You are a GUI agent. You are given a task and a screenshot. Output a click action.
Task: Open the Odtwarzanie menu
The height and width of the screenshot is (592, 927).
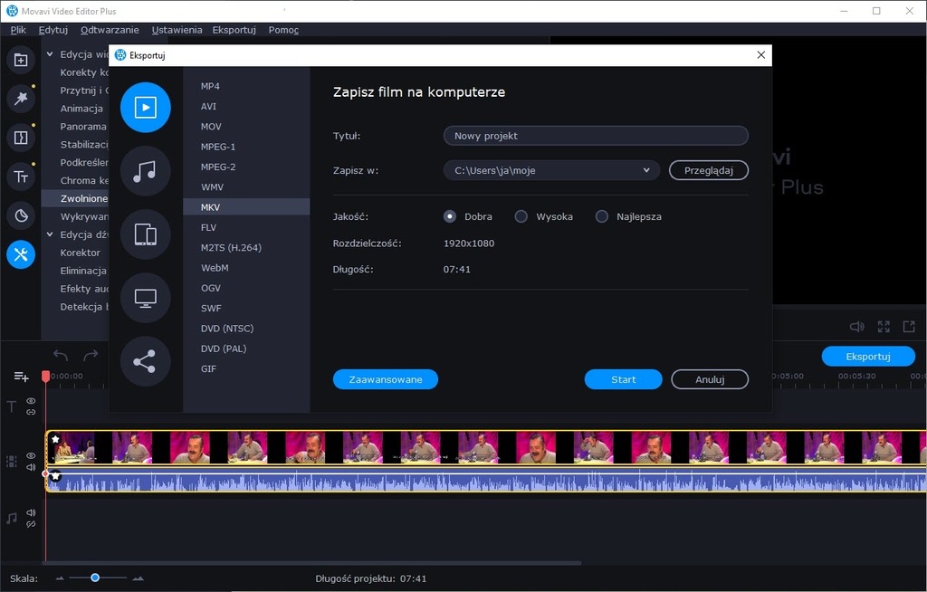(x=110, y=30)
